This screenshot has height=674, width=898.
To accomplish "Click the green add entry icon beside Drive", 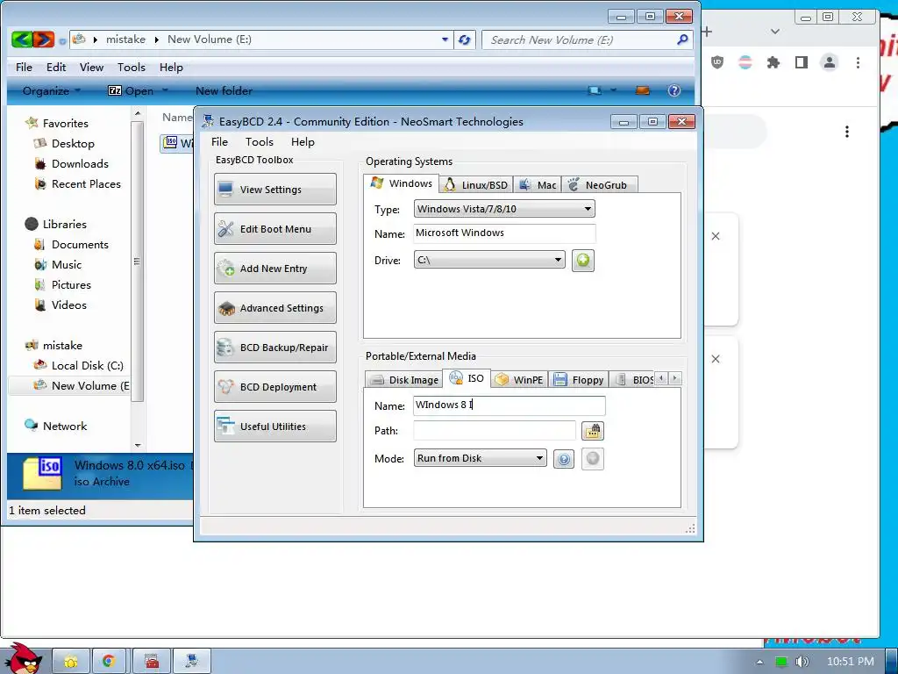I will [x=582, y=260].
